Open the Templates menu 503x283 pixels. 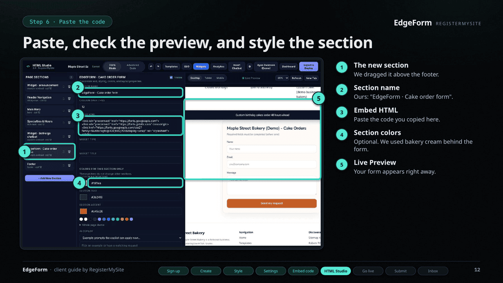pos(171,66)
